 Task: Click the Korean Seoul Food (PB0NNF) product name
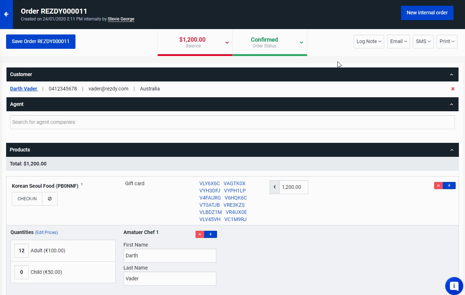click(x=45, y=186)
